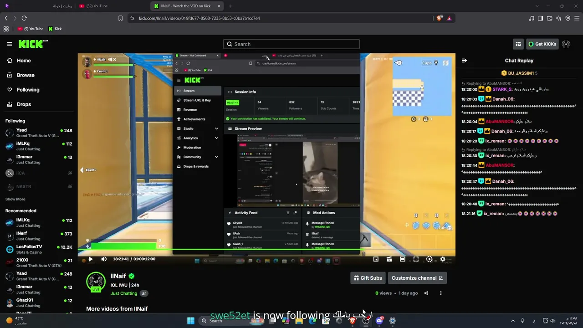The image size is (583, 328).
Task: Open the browser apps grid icon
Action: (x=6, y=29)
